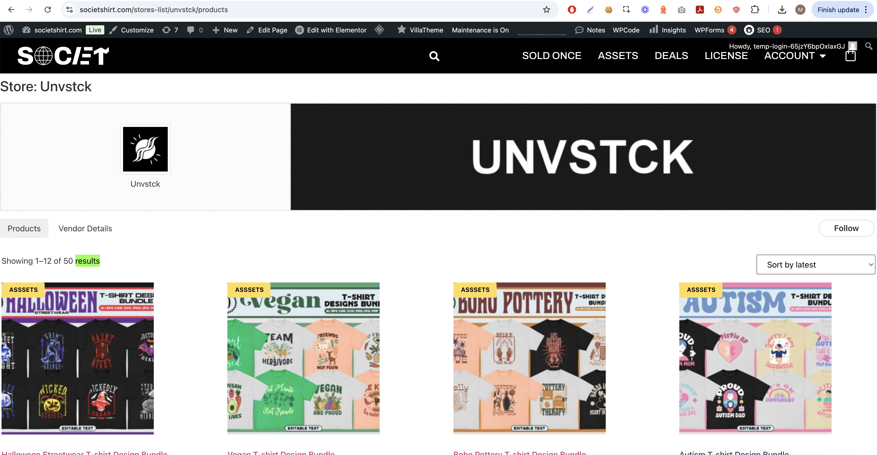The width and height of the screenshot is (877, 455).
Task: Open shopping cart icon in header
Action: [850, 56]
